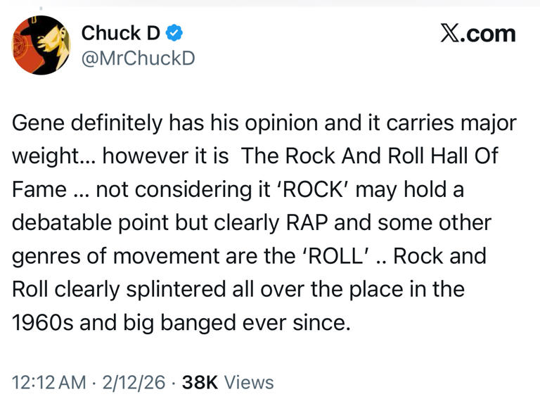This screenshot has height=406, width=540.
Task: Open the 38K Views count
Action: (x=227, y=382)
